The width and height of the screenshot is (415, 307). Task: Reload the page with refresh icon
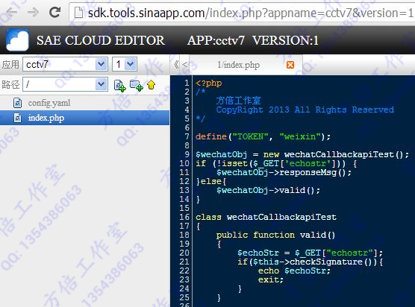pyautogui.click(x=55, y=12)
